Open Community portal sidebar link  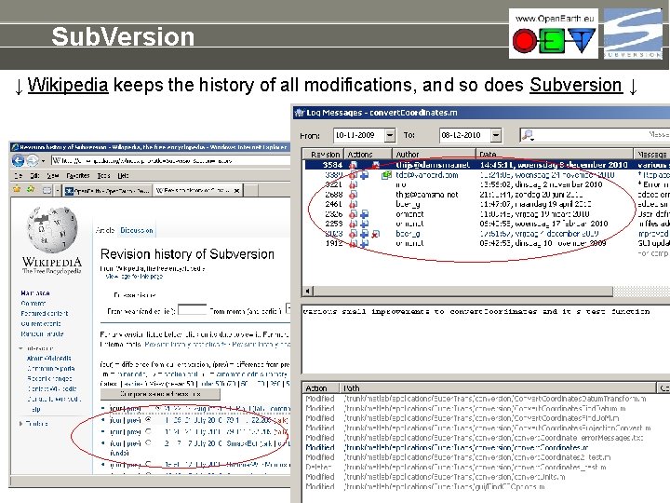click(51, 368)
